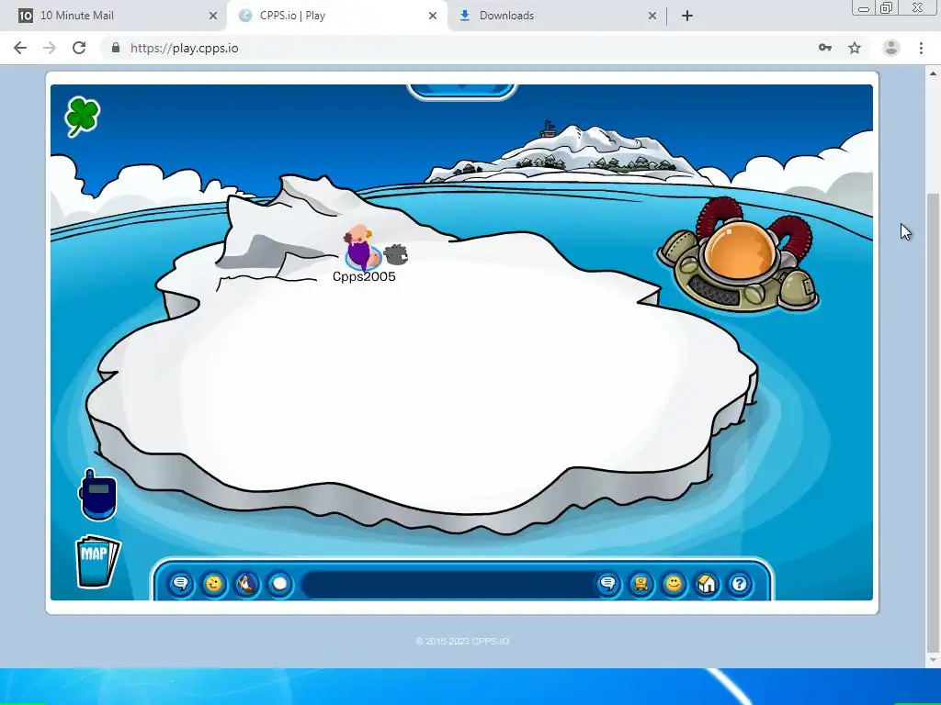Screen dimensions: 941x705
Task: Open the island MAP
Action: 97,561
